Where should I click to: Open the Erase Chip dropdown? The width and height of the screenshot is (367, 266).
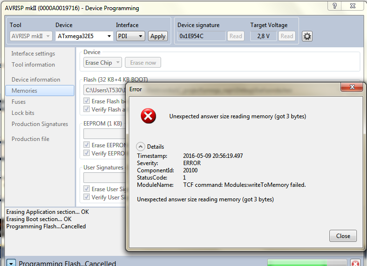(x=103, y=63)
